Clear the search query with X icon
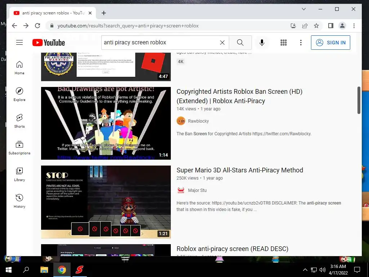 click(222, 43)
